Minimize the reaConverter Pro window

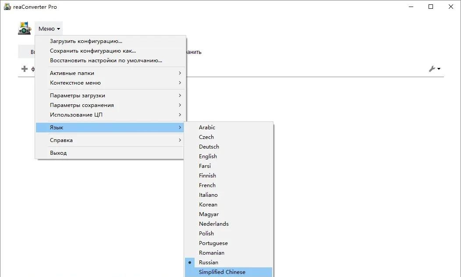(411, 7)
